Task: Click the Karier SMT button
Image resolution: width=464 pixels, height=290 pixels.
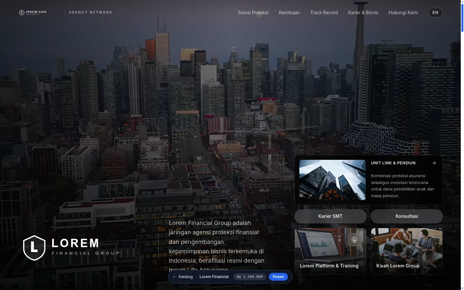Action: pos(330,216)
